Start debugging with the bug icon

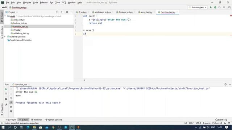[x=215, y=7]
